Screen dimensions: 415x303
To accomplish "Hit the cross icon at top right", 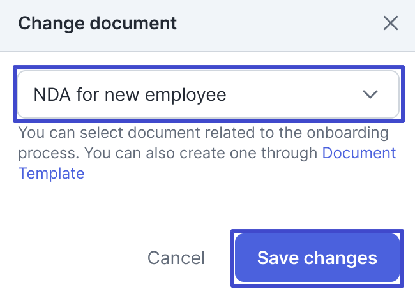I will pos(390,24).
